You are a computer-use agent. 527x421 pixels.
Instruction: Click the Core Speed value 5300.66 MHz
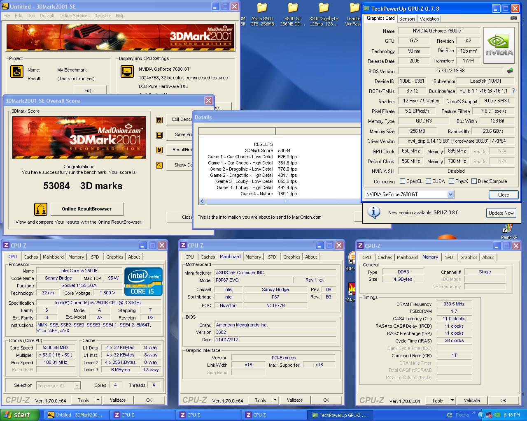56,347
